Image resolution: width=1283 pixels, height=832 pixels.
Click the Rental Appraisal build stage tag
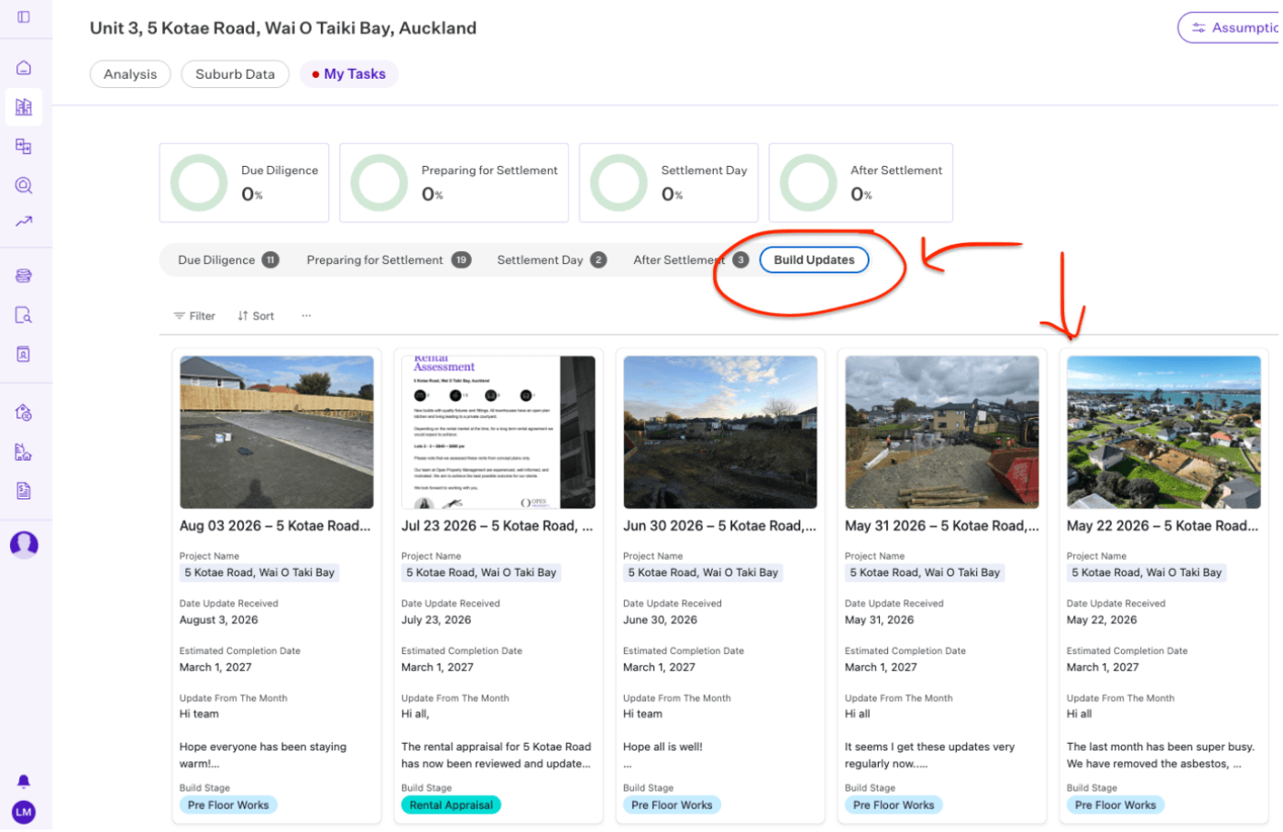tap(453, 807)
